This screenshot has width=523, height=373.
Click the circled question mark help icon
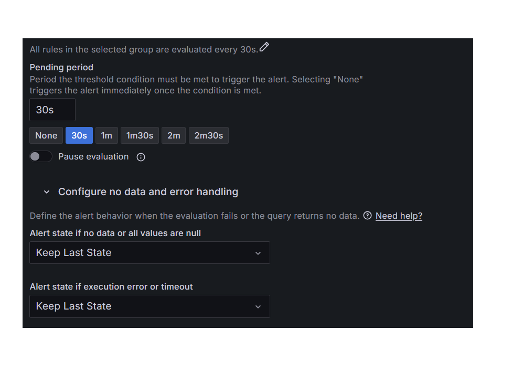click(367, 216)
